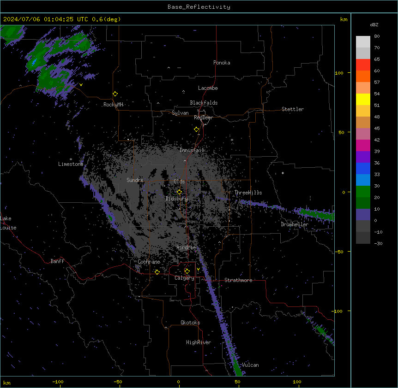398x388 pixels.
Task: Select the Limestone label
Action: [x=71, y=164]
